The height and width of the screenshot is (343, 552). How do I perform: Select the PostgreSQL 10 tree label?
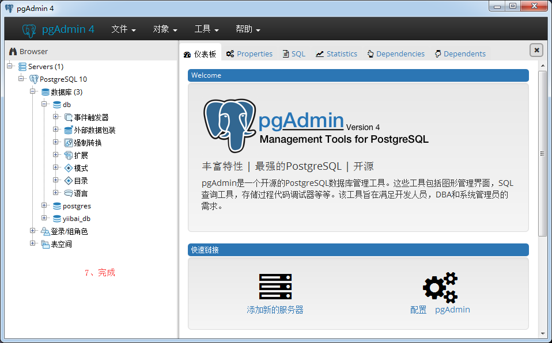click(63, 79)
